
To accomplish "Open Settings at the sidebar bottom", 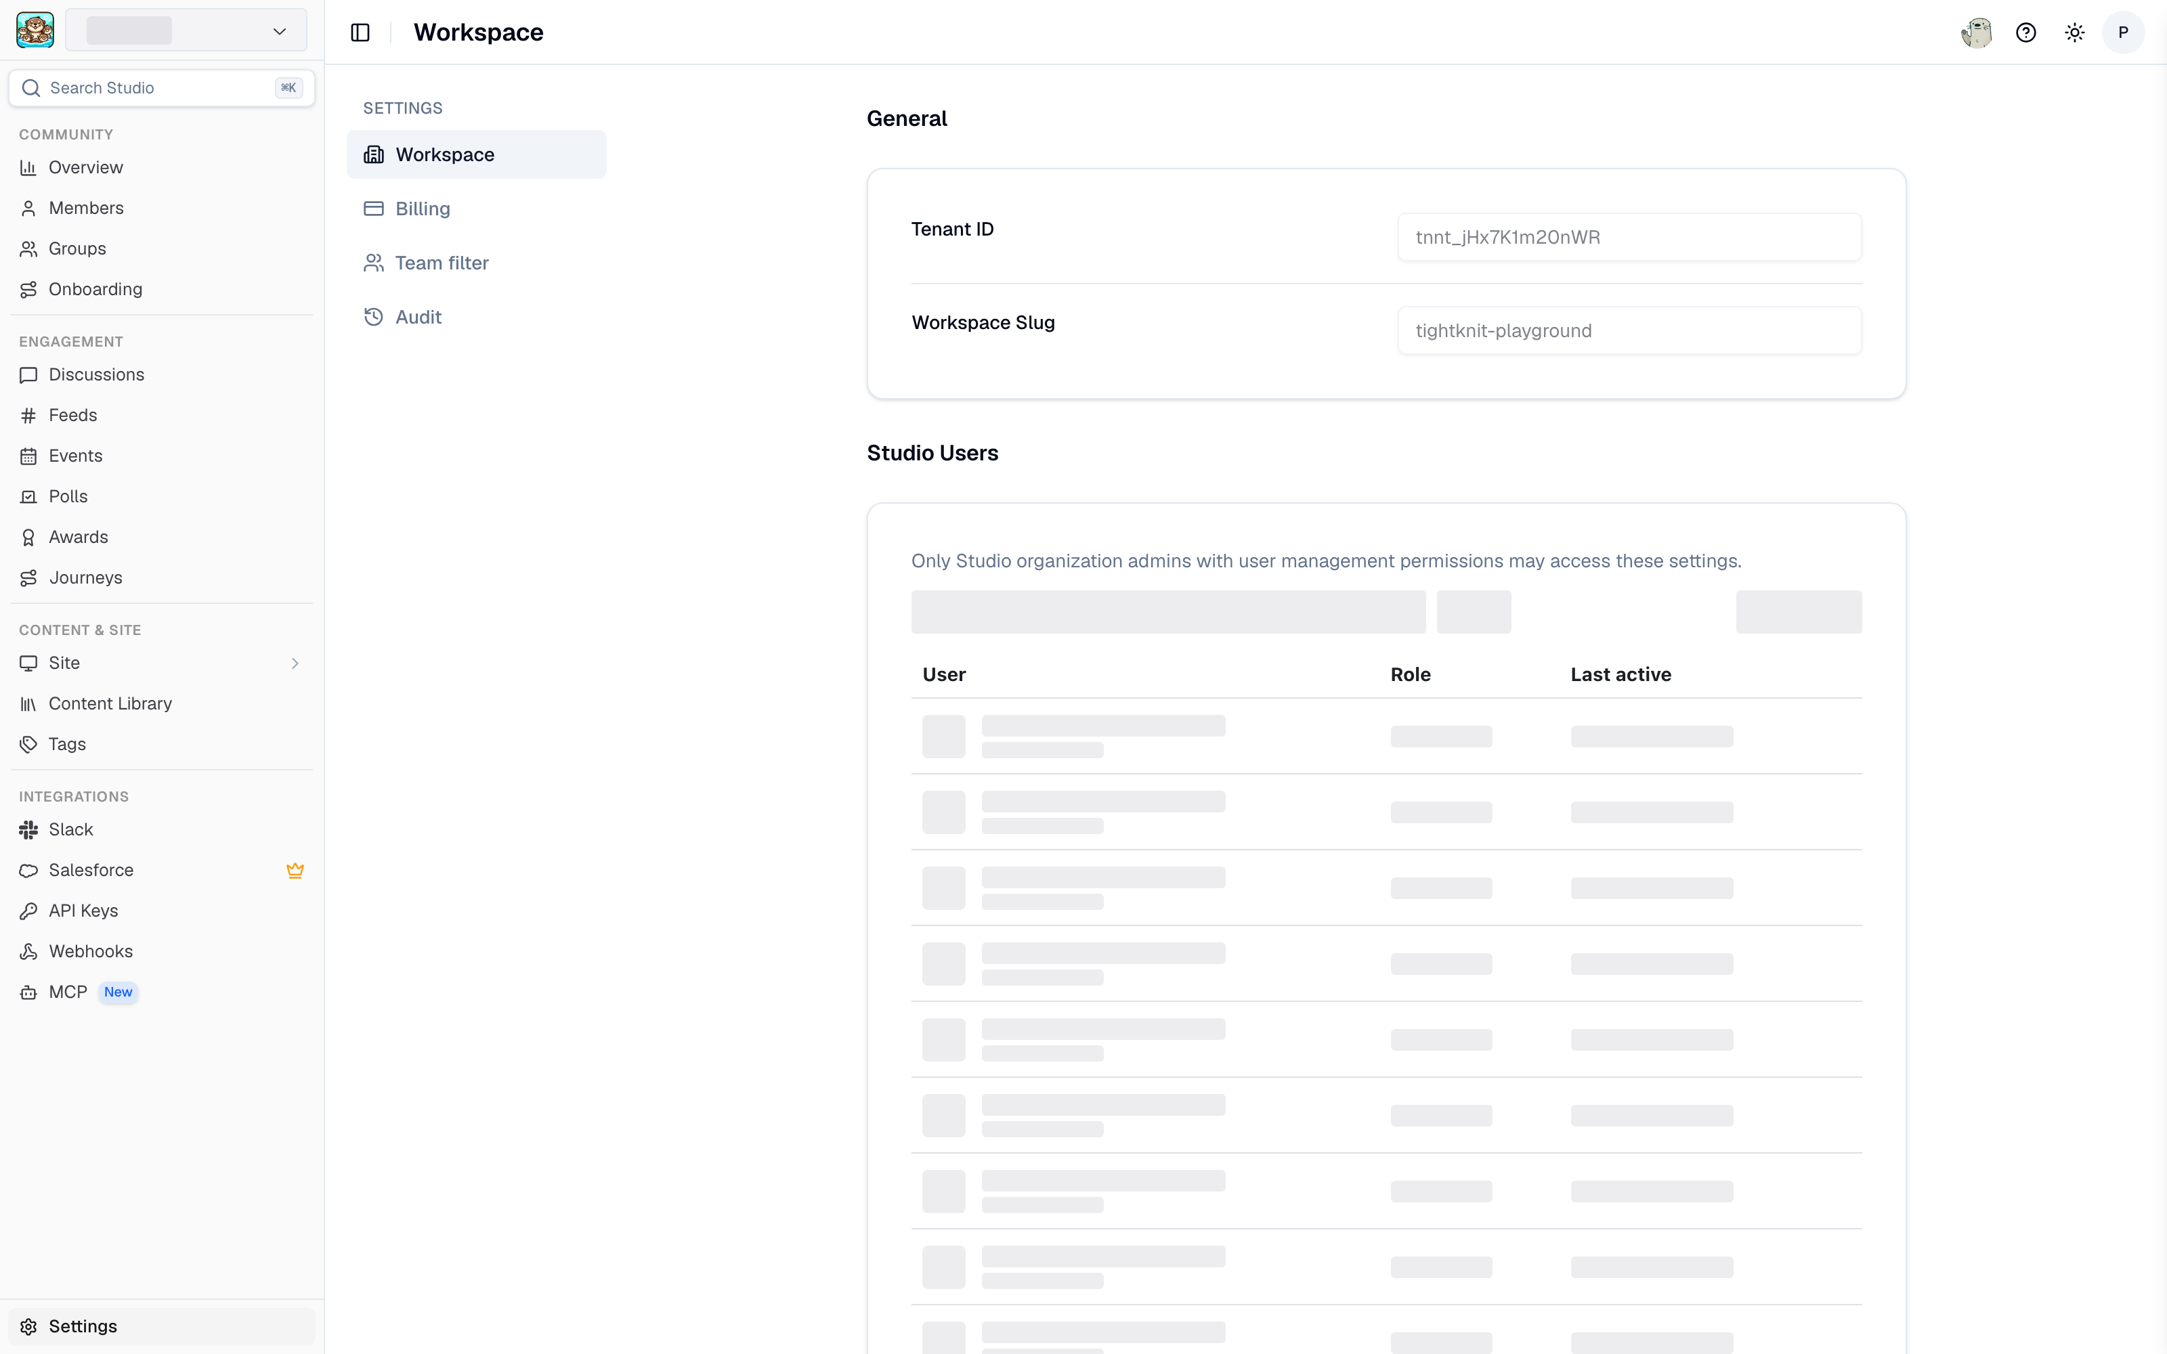I will tap(162, 1326).
